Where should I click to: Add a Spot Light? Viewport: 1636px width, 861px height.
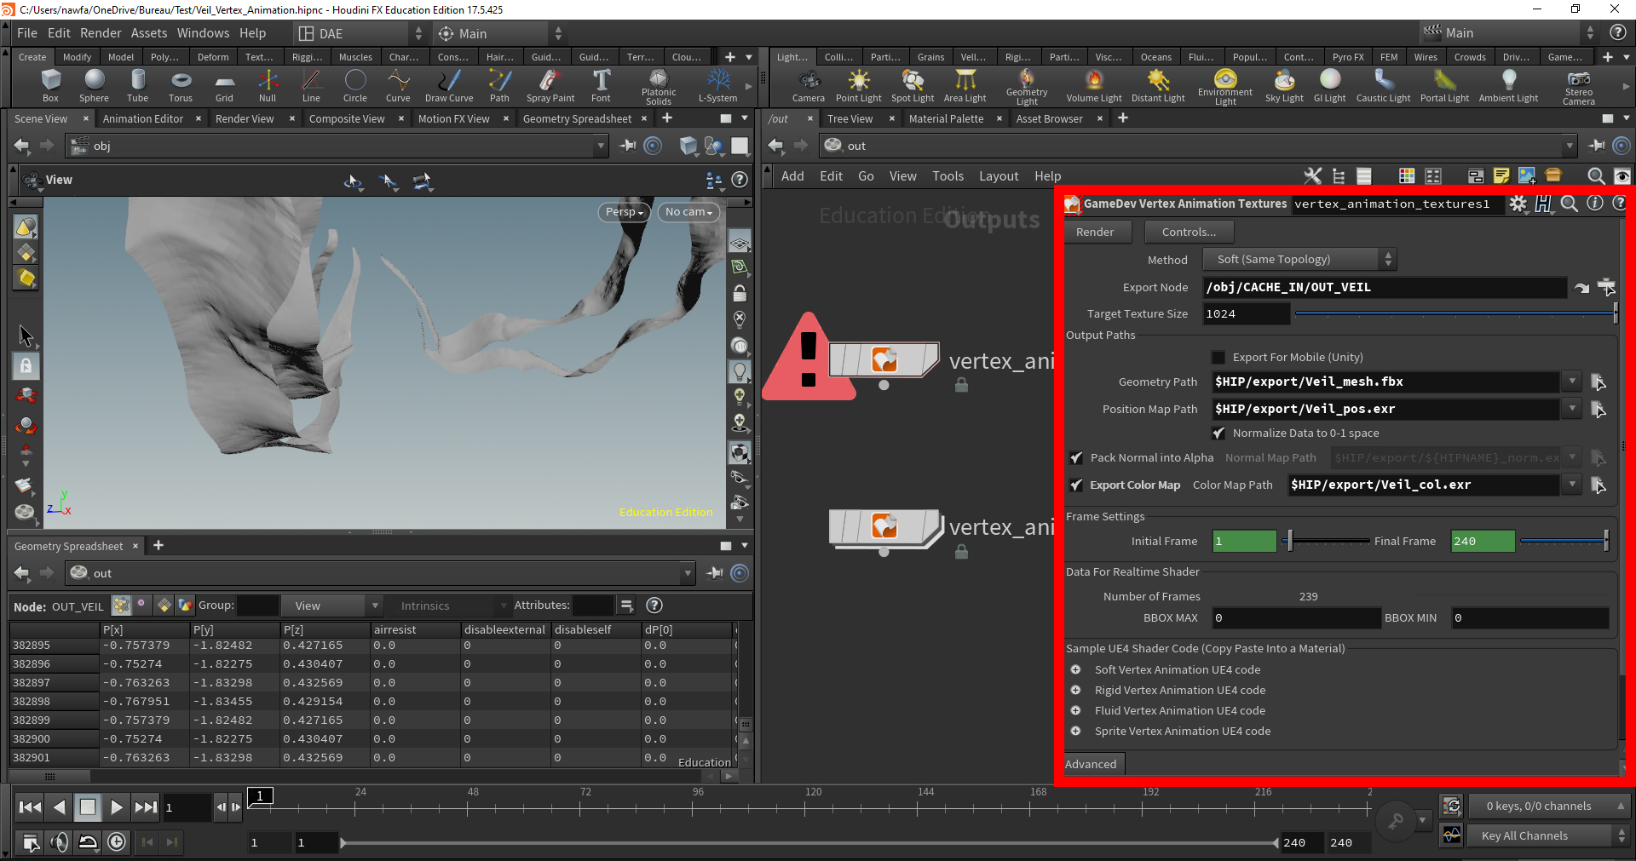(x=913, y=86)
